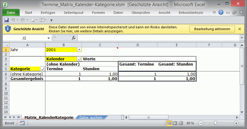Open the Kalender field filter dropdown

click(79, 59)
